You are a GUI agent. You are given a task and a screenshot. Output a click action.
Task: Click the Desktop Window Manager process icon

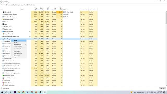(3, 15)
